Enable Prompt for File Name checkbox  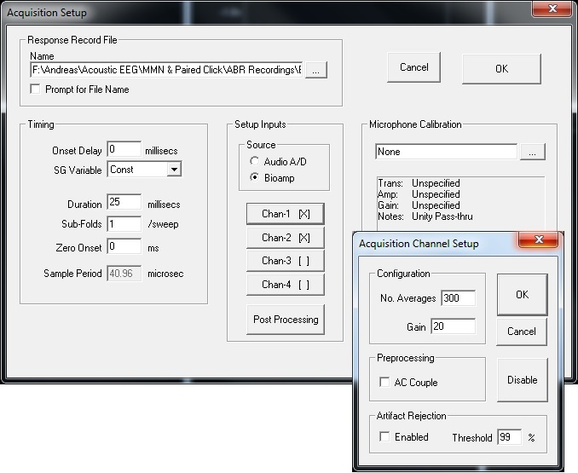[x=36, y=89]
